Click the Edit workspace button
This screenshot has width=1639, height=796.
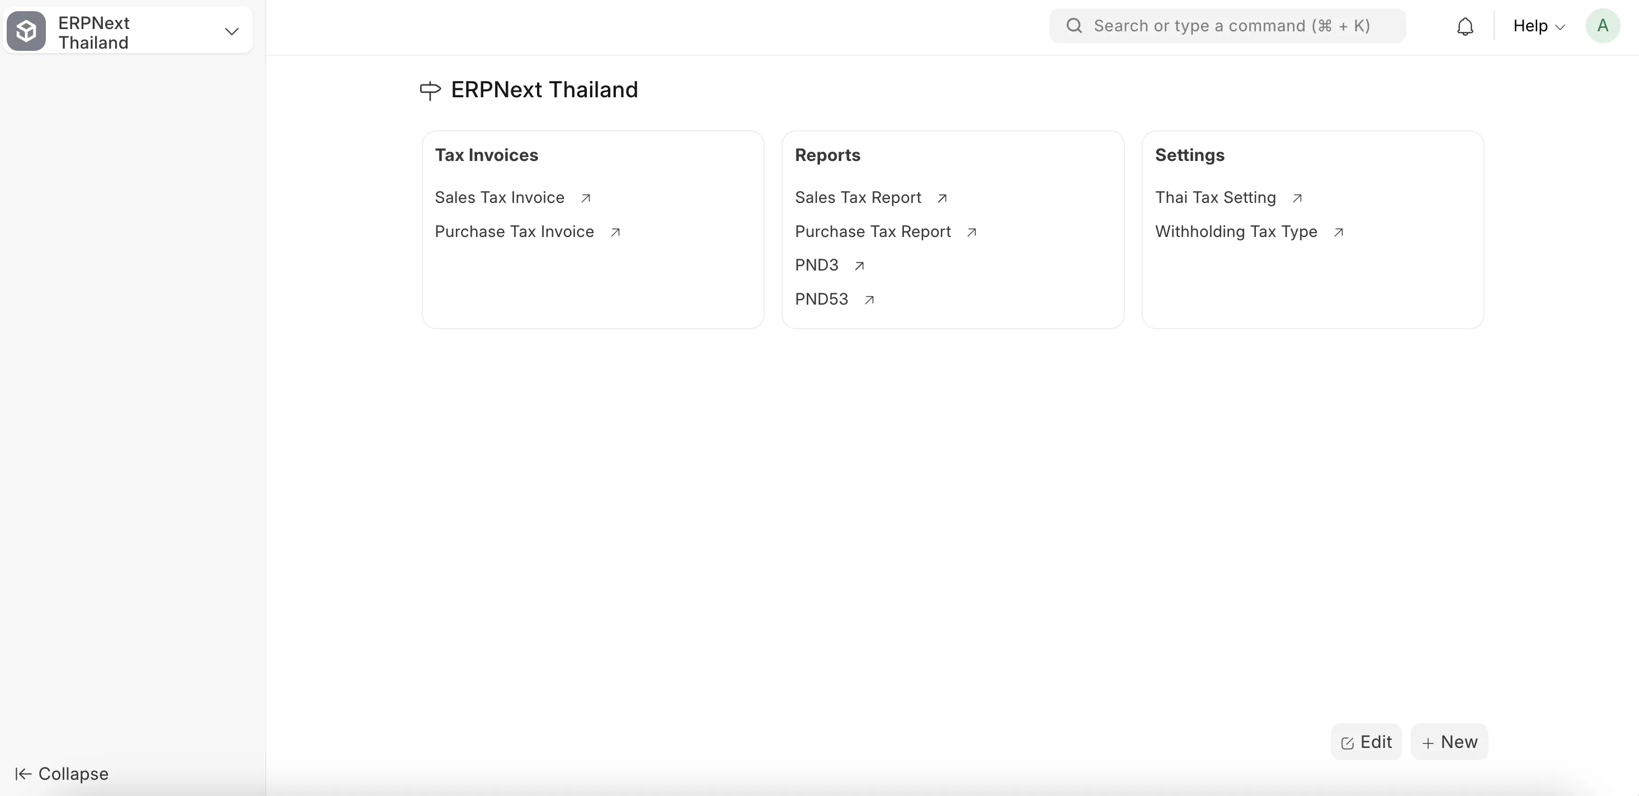(x=1366, y=742)
